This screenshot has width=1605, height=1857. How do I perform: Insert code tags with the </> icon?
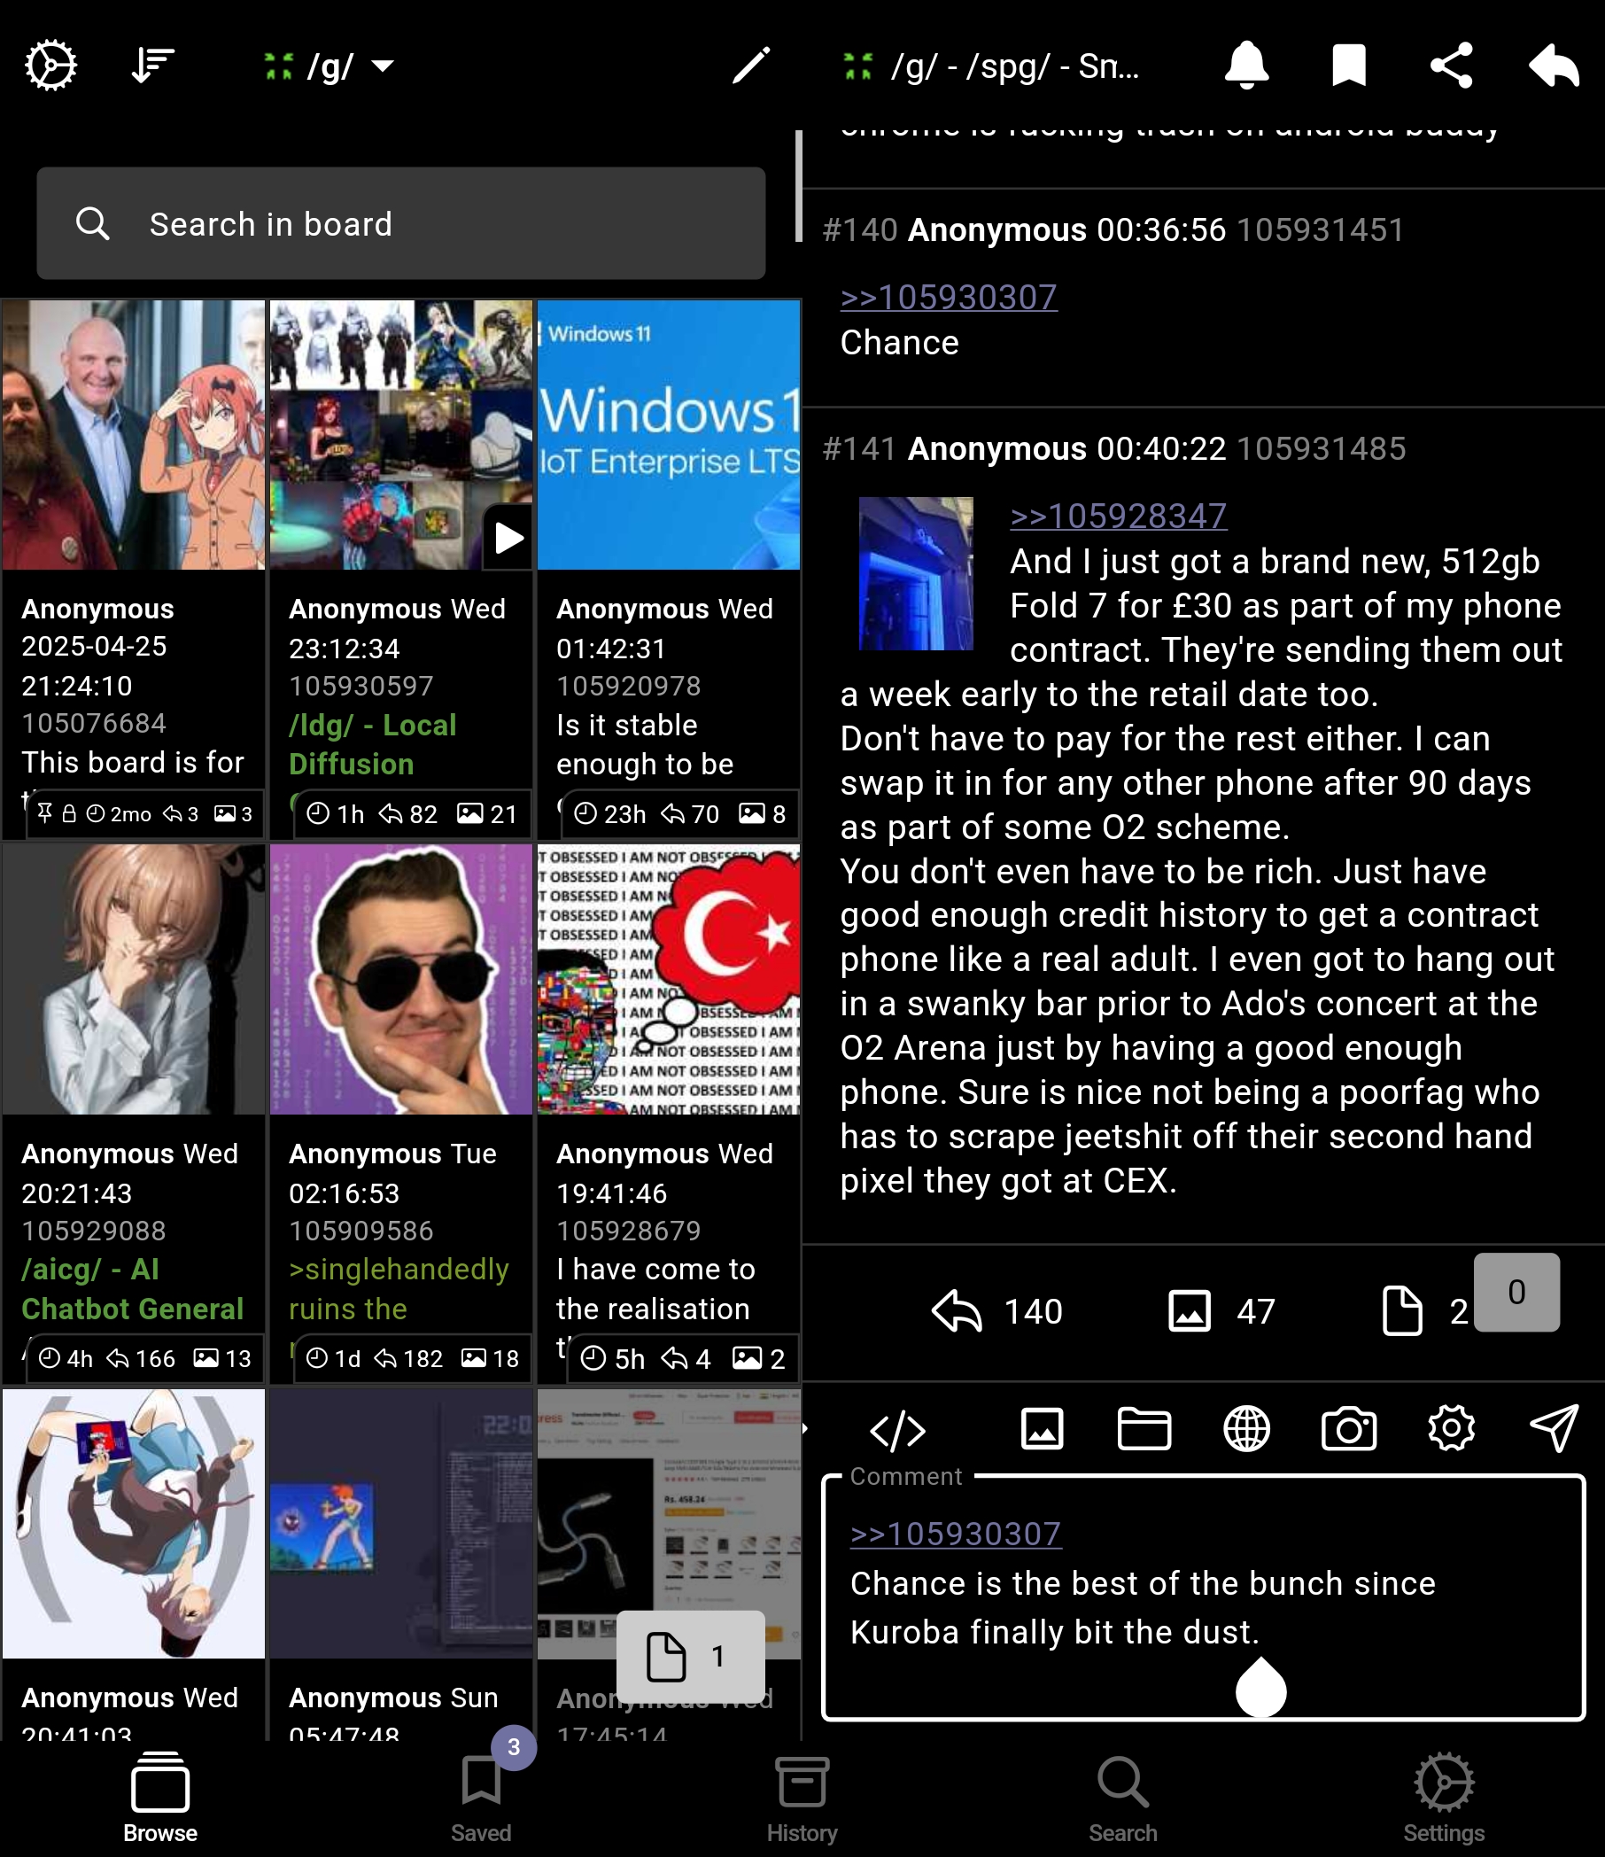tap(897, 1430)
